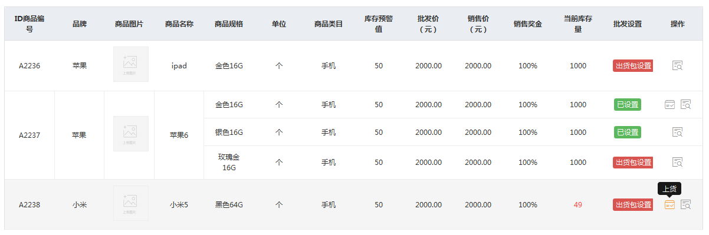Click the 小米5 product image placeholder

[130, 204]
